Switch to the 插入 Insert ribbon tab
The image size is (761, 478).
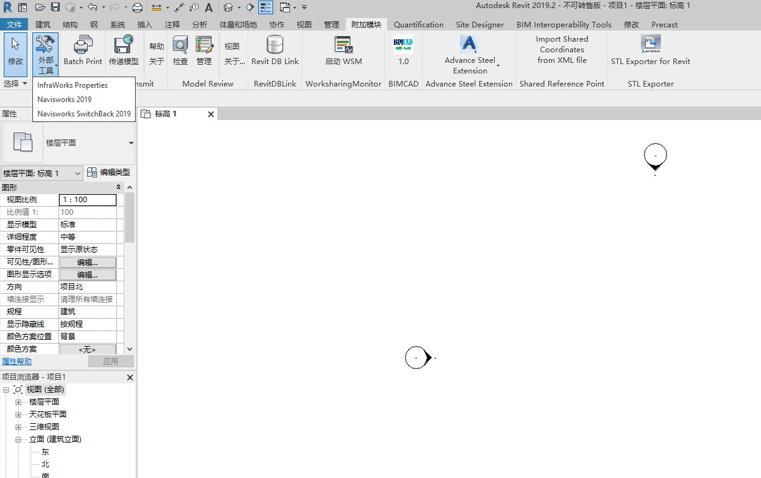(144, 25)
